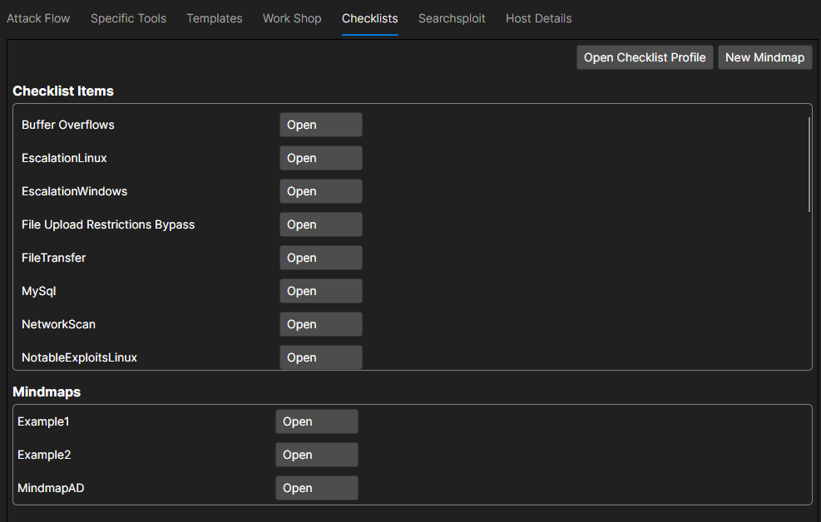Select the Work Shop tab
The height and width of the screenshot is (522, 821).
click(292, 18)
